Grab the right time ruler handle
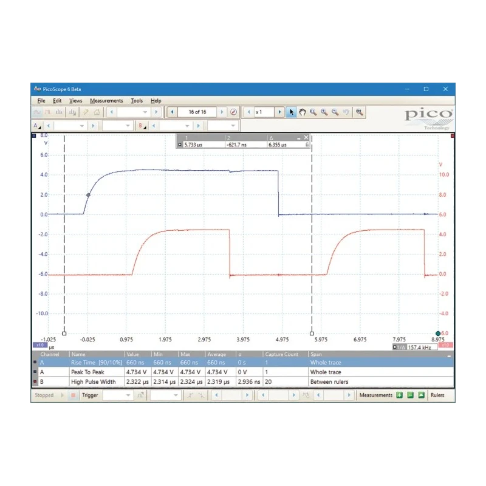 tap(312, 334)
